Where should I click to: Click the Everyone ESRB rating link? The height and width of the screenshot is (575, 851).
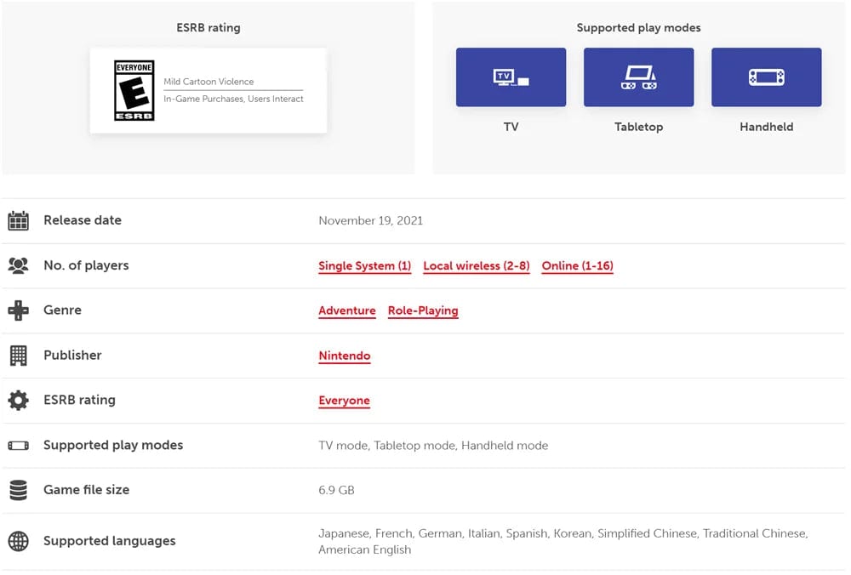point(344,401)
